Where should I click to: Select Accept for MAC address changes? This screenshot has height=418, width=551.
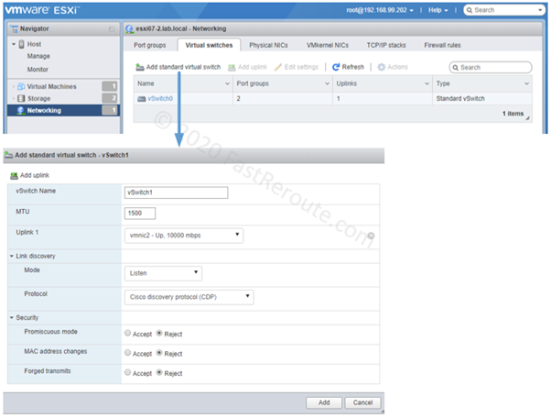(127, 353)
